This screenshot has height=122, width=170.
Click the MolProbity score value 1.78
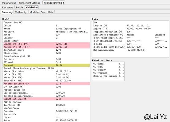pyautogui.click(x=58, y=50)
